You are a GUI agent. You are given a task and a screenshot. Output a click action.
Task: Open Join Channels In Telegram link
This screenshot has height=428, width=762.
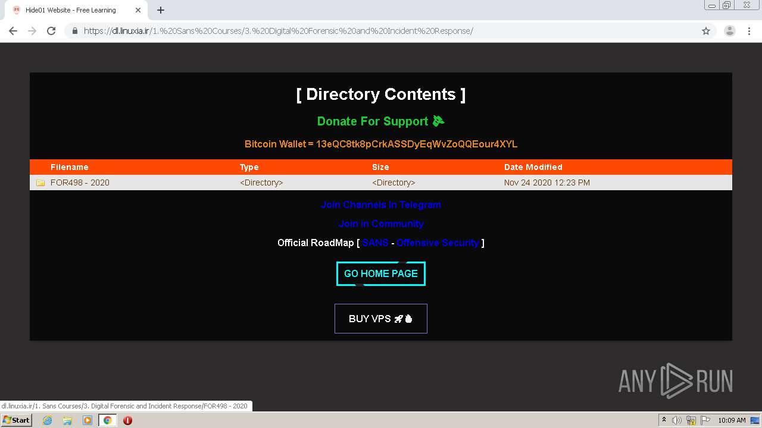(381, 204)
